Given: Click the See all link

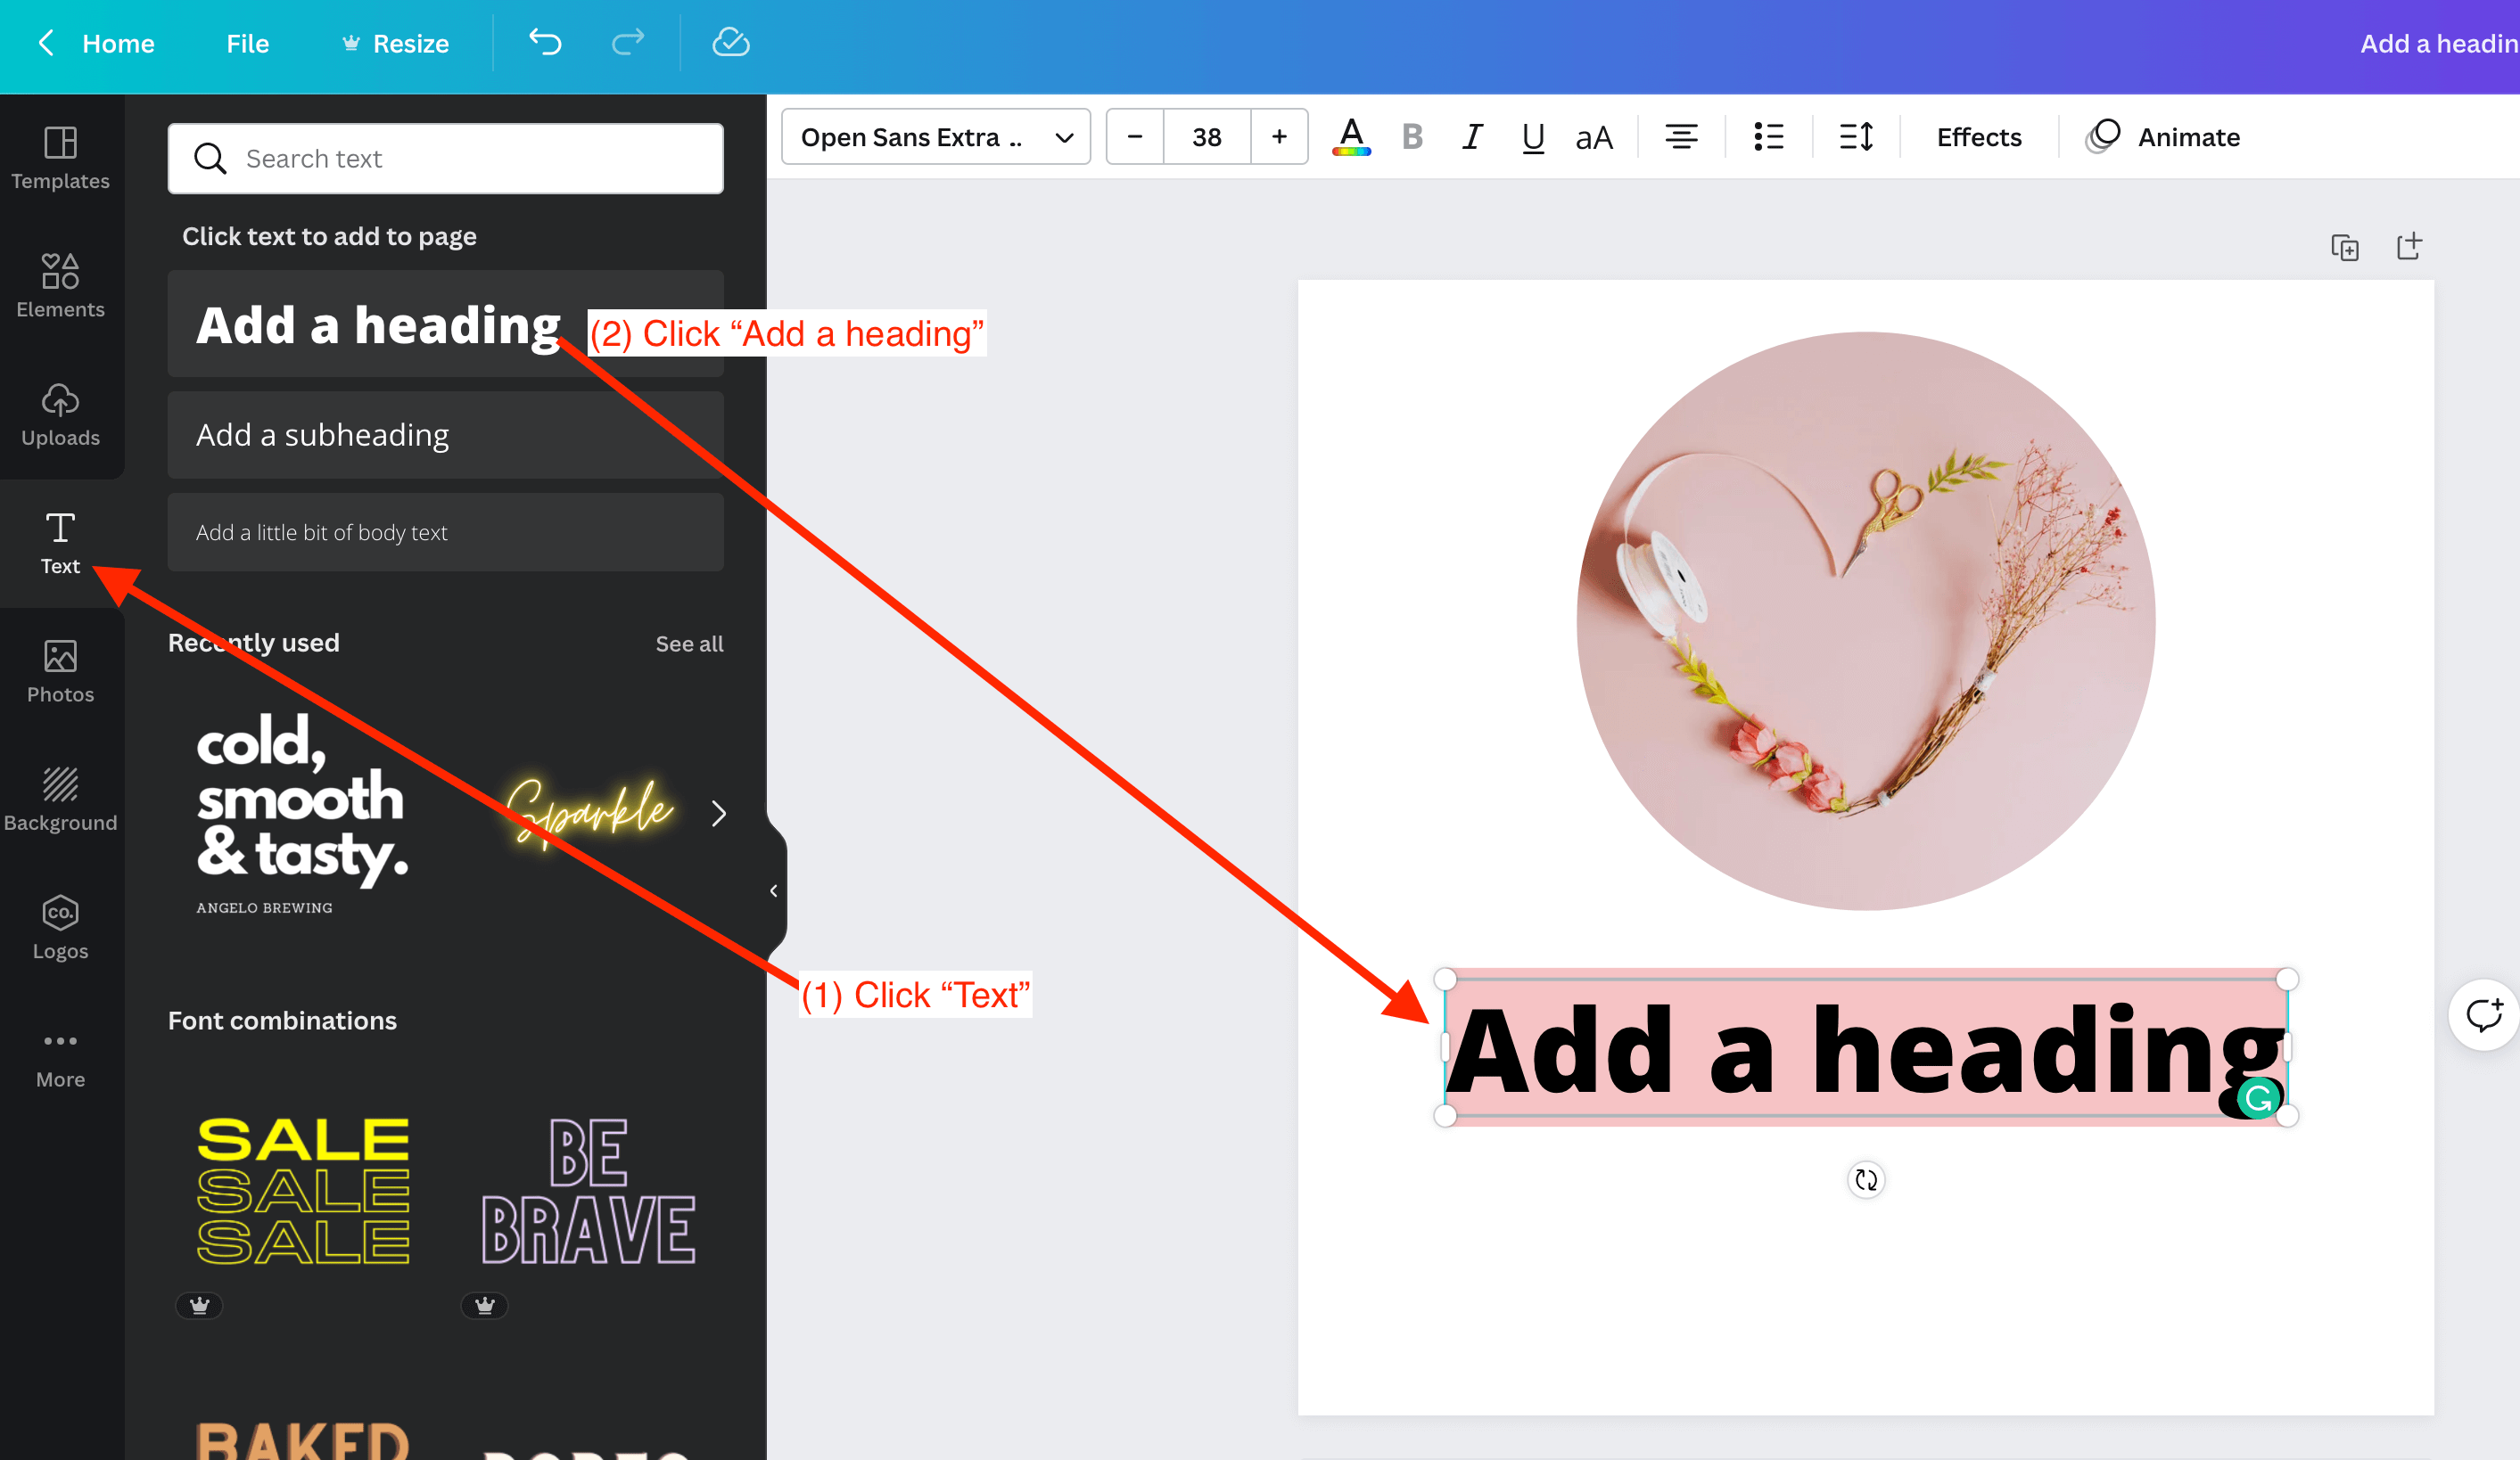Looking at the screenshot, I should pyautogui.click(x=689, y=644).
